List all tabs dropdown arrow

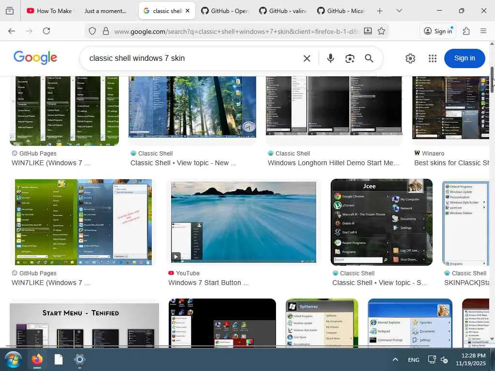click(399, 11)
